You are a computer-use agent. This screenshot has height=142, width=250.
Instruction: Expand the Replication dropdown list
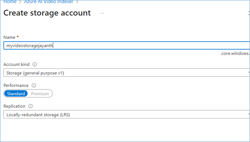[127, 114]
